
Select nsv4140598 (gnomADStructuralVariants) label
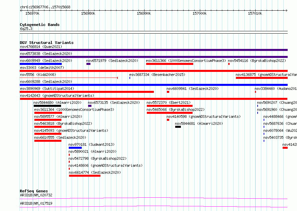coord(204,116)
